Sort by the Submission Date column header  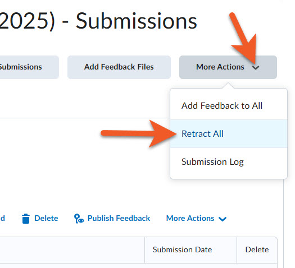point(182,250)
